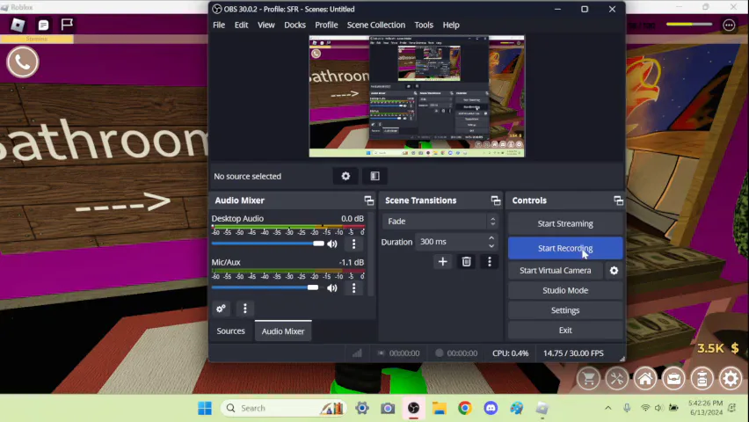Mute Mic/Aux speaker icon

[332, 287]
